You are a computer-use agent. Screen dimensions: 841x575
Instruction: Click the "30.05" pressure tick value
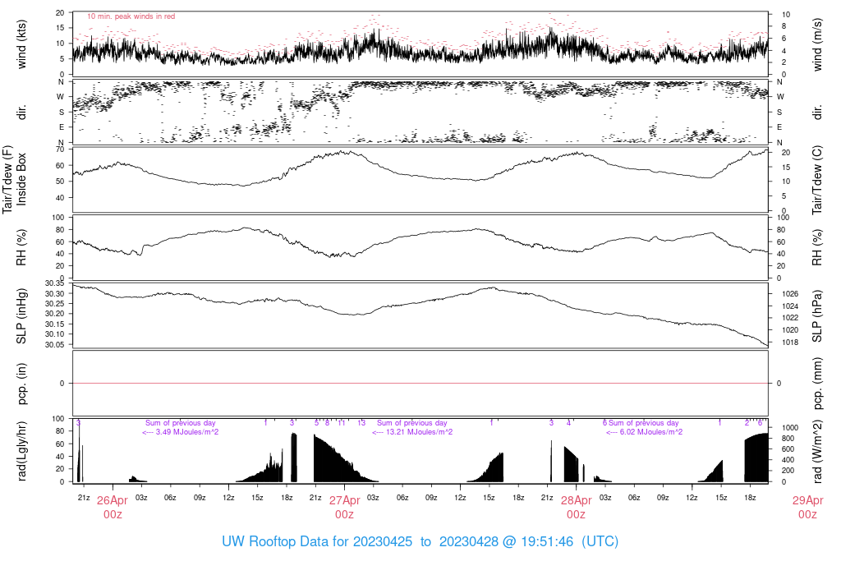click(x=54, y=344)
